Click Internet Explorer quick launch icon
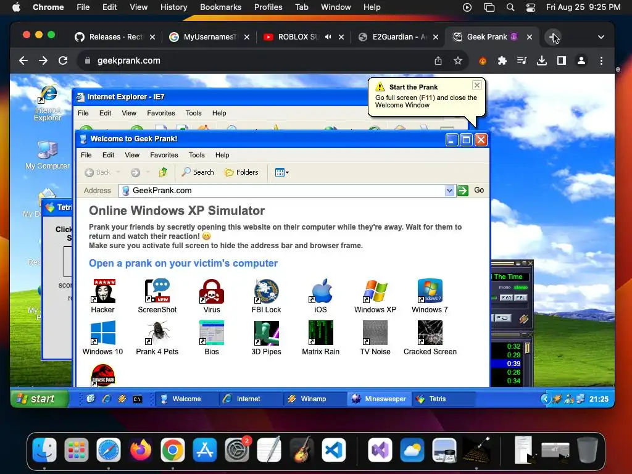 (106, 399)
